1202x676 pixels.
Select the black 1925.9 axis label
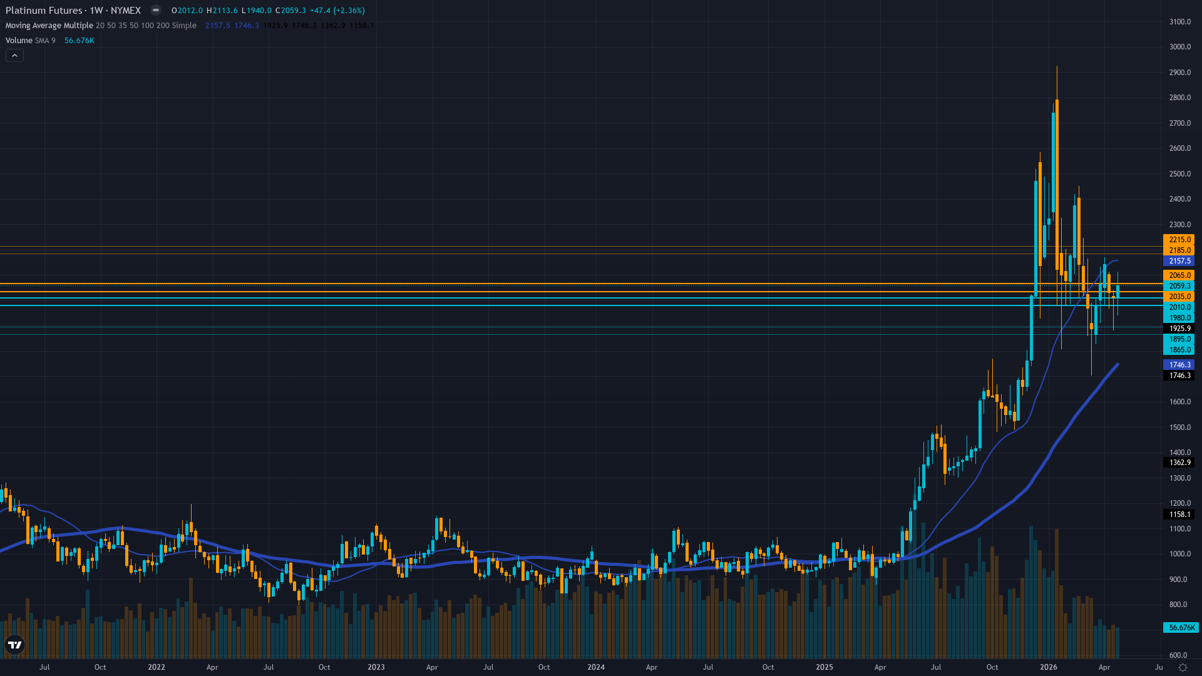coord(1179,329)
